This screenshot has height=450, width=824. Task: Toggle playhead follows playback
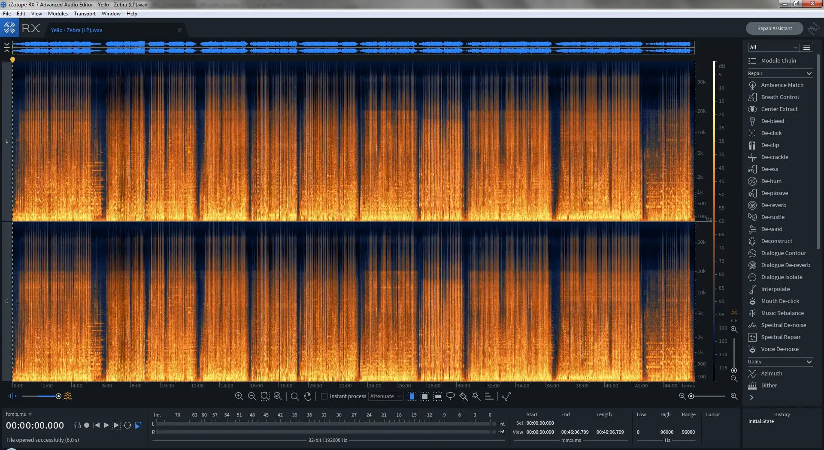[139, 425]
